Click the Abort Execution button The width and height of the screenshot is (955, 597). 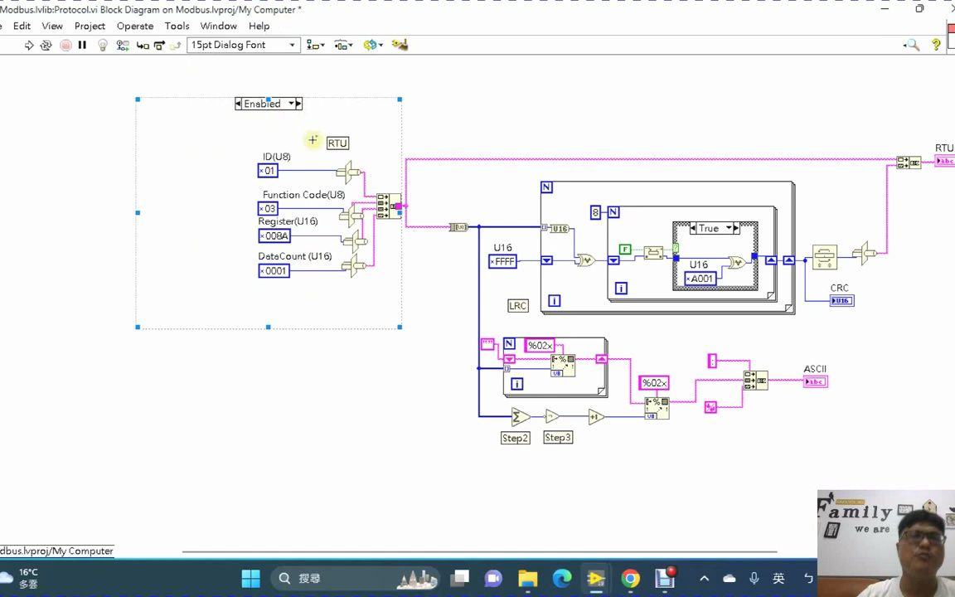click(65, 45)
